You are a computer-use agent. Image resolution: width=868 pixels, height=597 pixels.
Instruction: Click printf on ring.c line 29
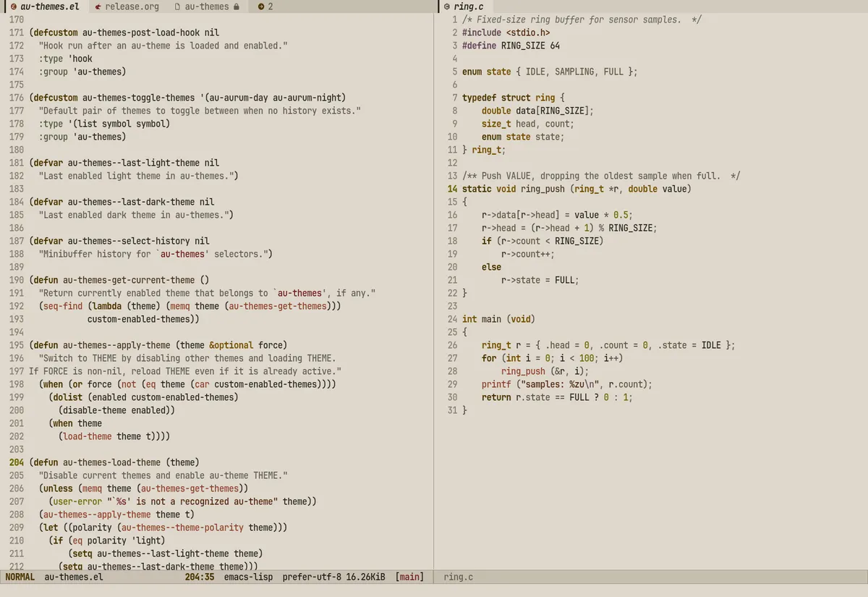pos(496,384)
